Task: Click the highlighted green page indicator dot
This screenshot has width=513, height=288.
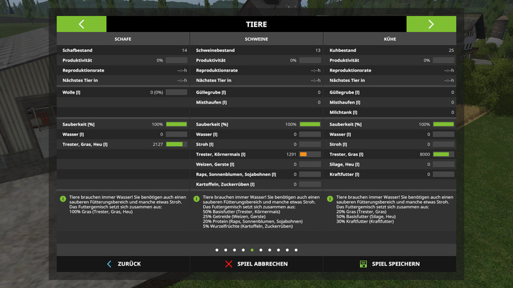Action: (252, 250)
